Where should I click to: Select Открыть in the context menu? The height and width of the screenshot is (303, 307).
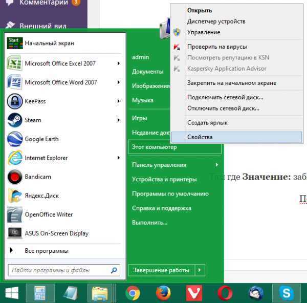point(237,10)
